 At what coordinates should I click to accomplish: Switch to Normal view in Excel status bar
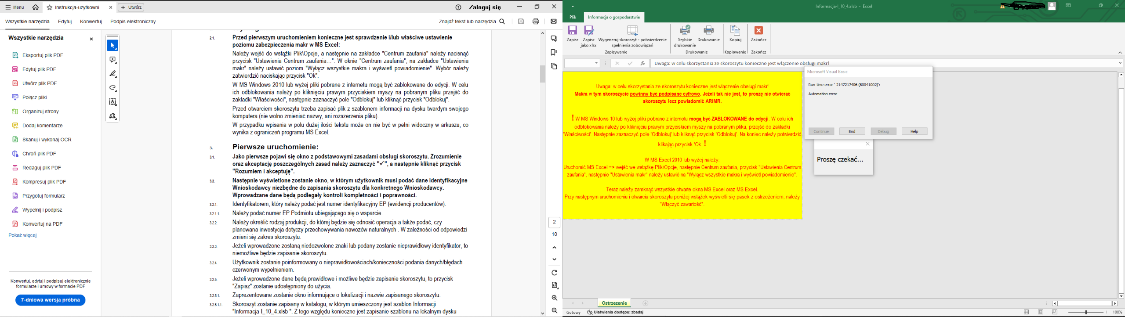tap(1027, 312)
